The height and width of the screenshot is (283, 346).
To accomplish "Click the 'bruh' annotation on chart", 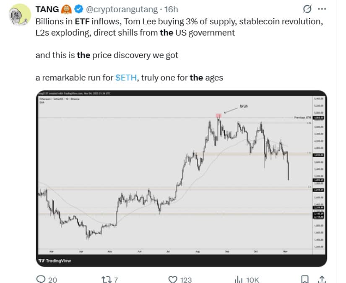I will pos(244,106).
